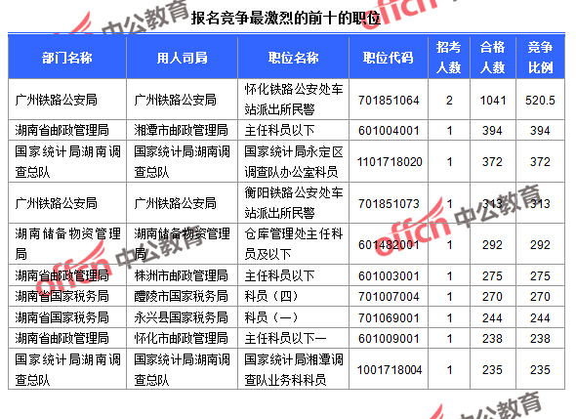
Task: Click recruit count 2 in first row
Action: (x=449, y=100)
